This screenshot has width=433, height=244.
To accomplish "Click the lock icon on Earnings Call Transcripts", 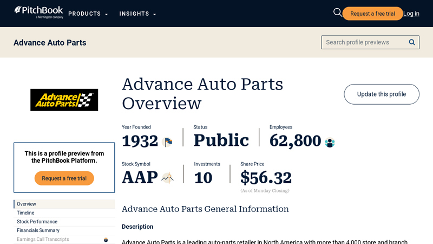I will [106, 240].
